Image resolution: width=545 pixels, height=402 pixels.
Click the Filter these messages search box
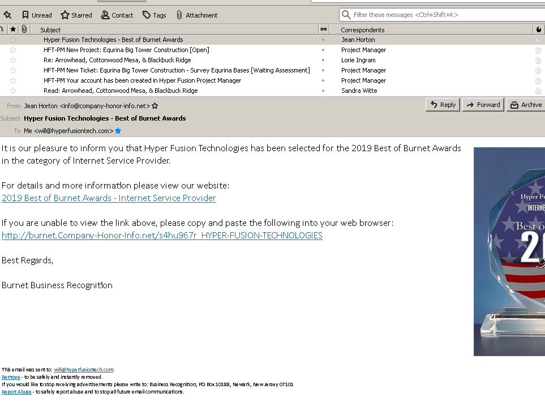442,15
